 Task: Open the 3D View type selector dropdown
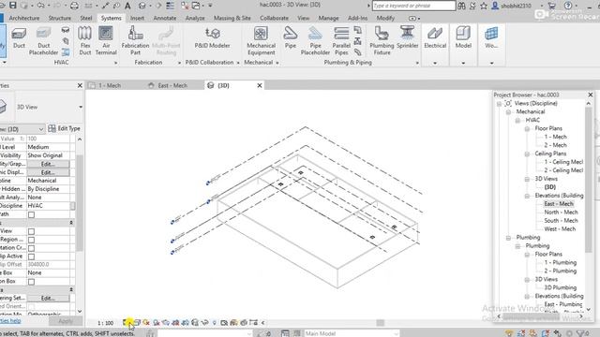coord(81,107)
